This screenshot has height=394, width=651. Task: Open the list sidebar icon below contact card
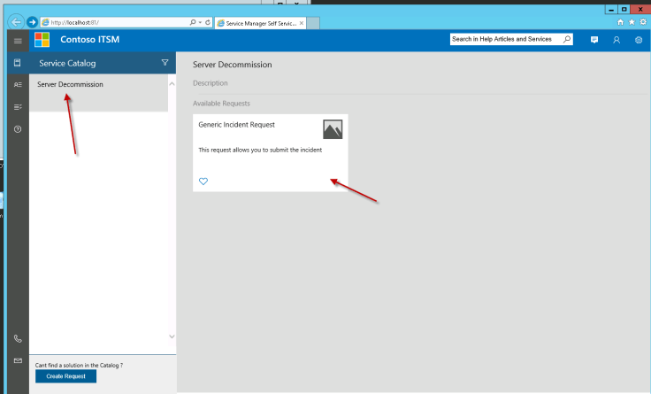pyautogui.click(x=17, y=107)
